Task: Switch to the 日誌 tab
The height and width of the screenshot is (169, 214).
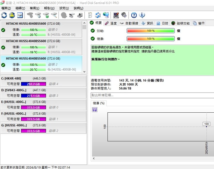Action: click(162, 23)
